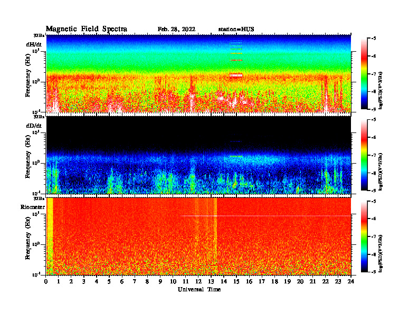Screen dimensions: 418x323
Task: Click hour tick "6" on time axis
Action: (x=122, y=282)
